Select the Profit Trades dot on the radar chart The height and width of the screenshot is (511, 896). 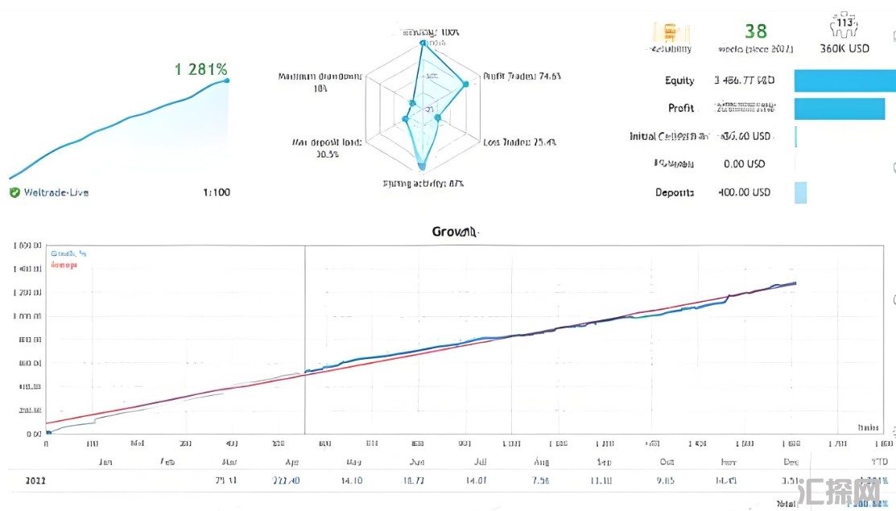(466, 84)
